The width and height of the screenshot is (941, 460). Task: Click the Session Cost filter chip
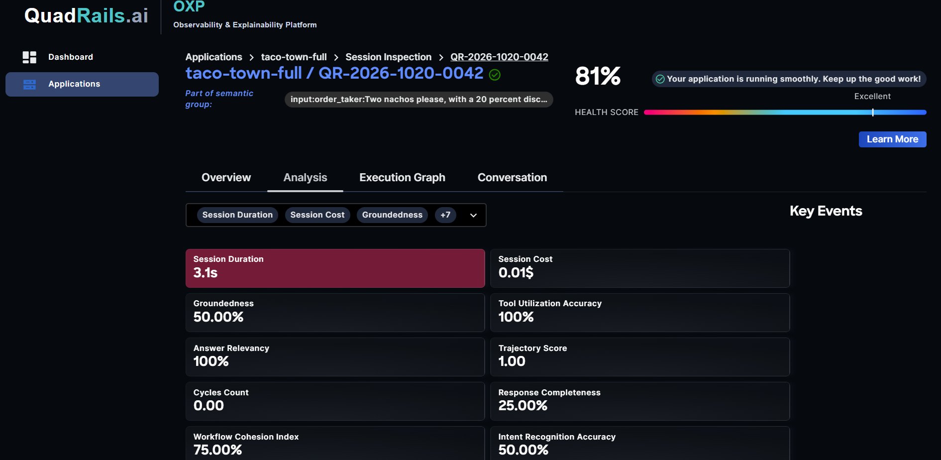click(x=317, y=215)
